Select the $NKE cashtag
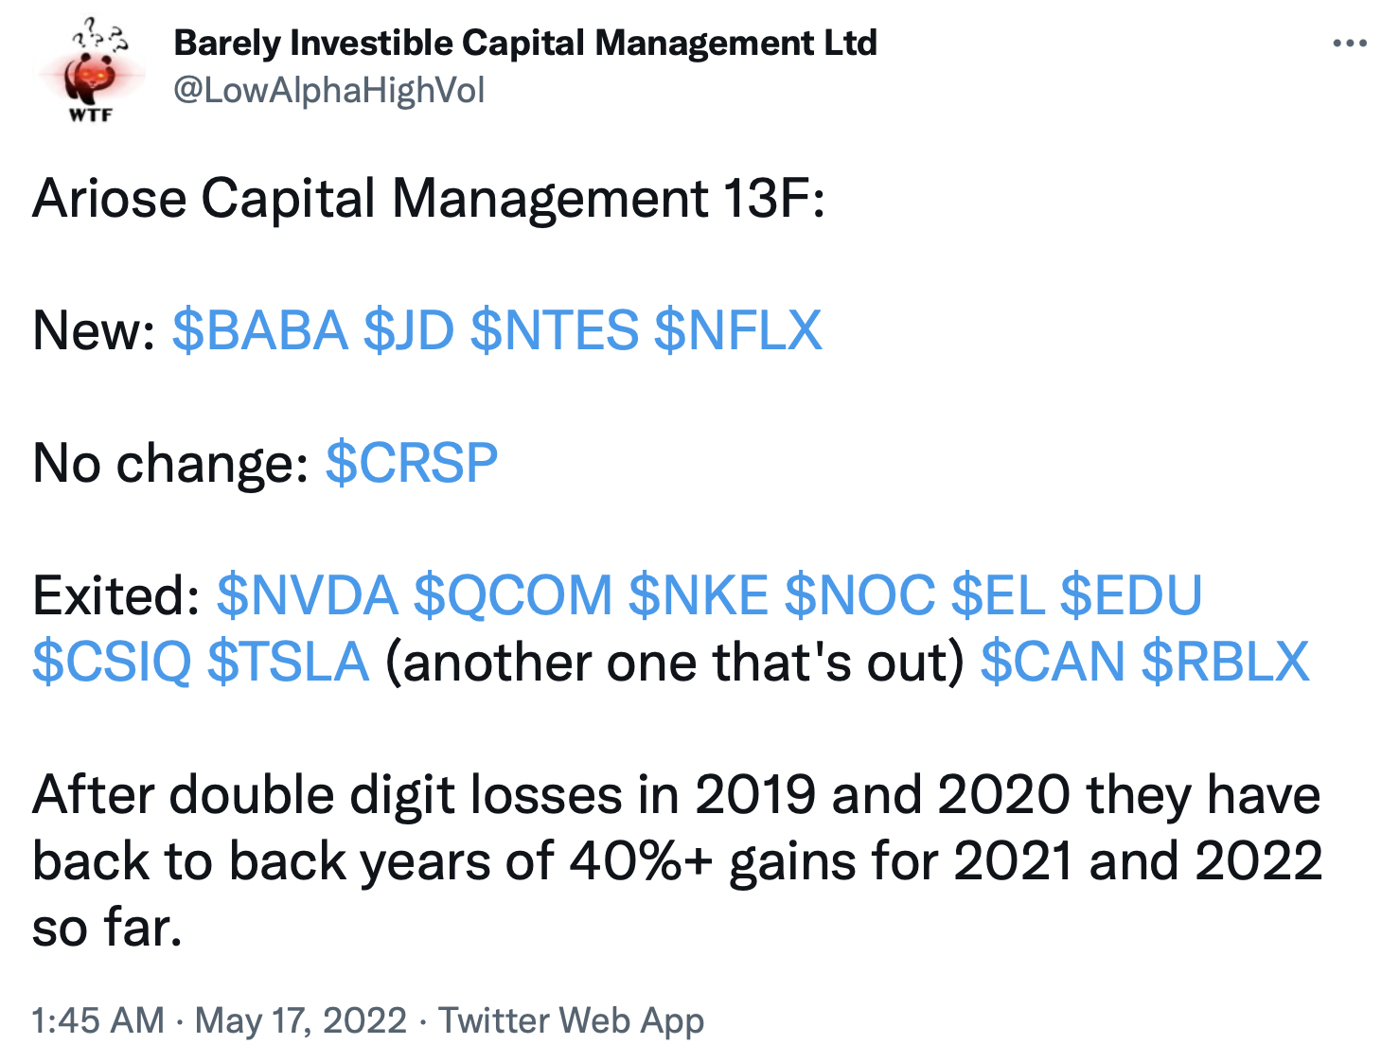Viewport: 1399px width, 1062px height. (x=699, y=596)
